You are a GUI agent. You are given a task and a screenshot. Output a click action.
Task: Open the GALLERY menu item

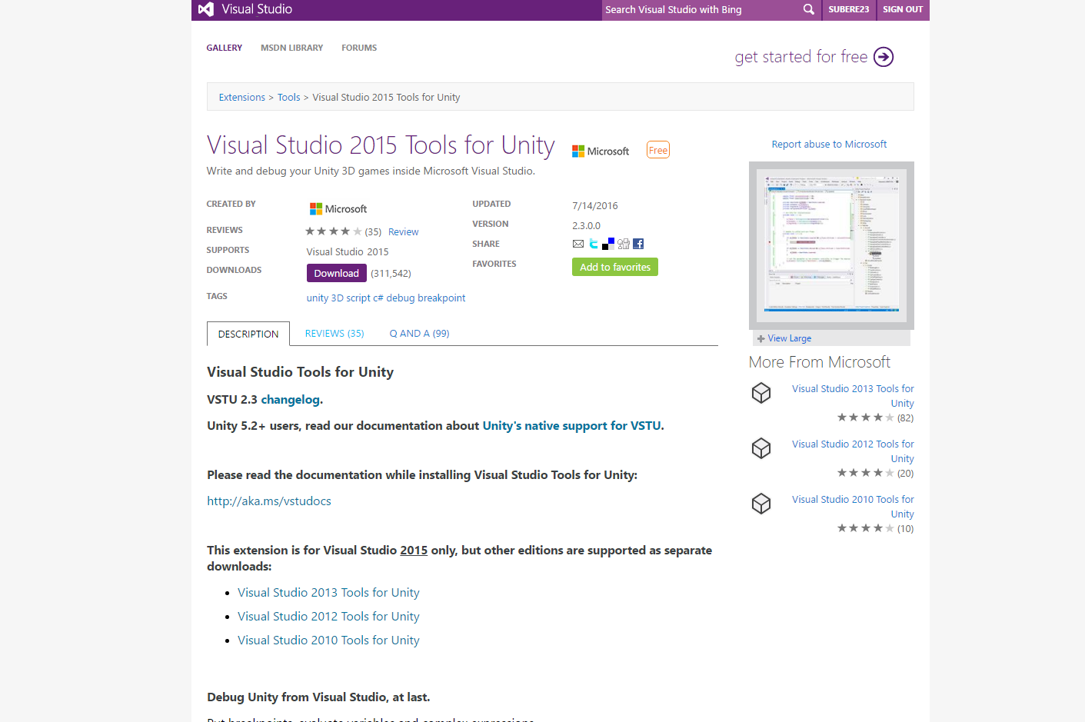225,48
